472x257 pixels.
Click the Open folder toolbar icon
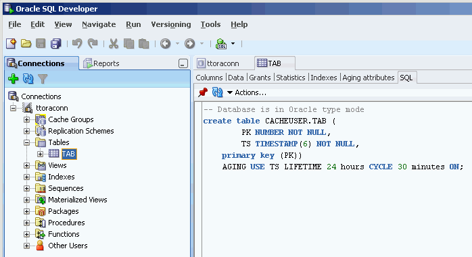tap(26, 44)
